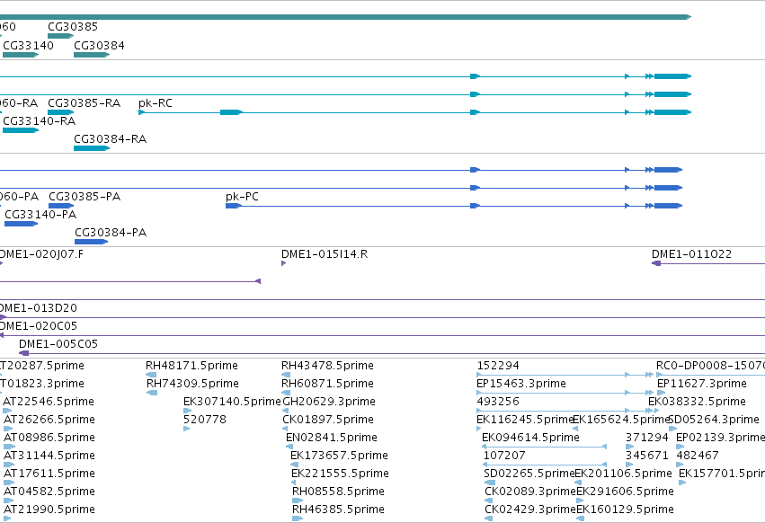Viewport: 765px width, 523px height.
Task: Click the AT08986.5prime EST label
Action: [x=49, y=438]
